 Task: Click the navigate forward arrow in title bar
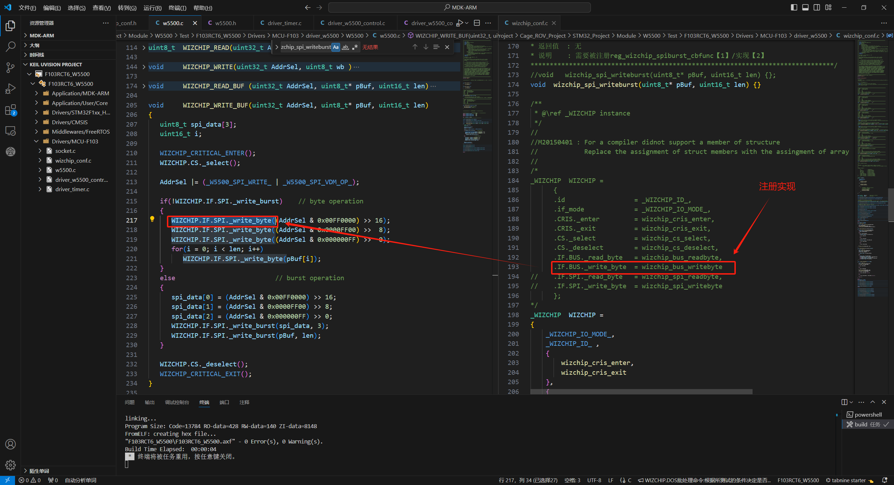(319, 7)
